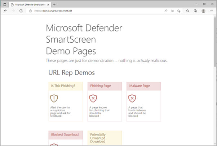Go back to the previous page
Image resolution: width=217 pixels, height=146 pixels.
pyautogui.click(x=5, y=11)
